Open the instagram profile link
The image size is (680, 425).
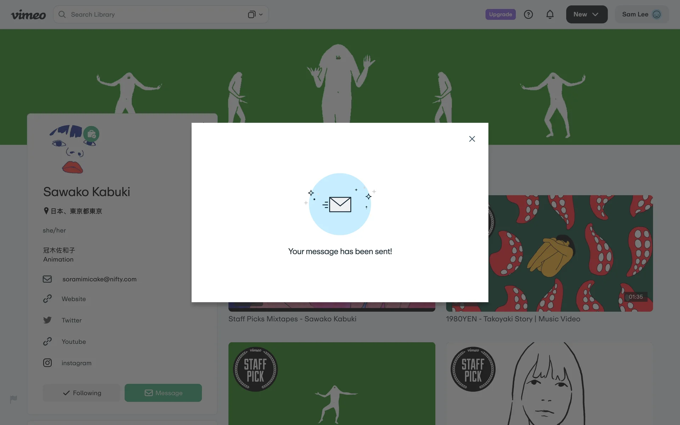click(x=76, y=363)
